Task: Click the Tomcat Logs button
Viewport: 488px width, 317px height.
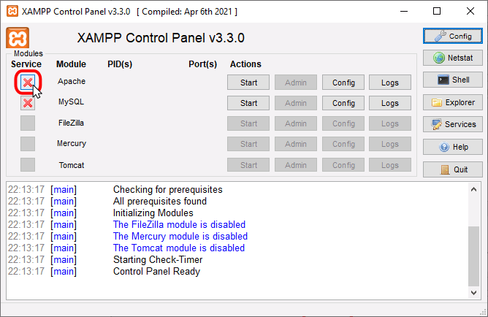Action: (390, 165)
